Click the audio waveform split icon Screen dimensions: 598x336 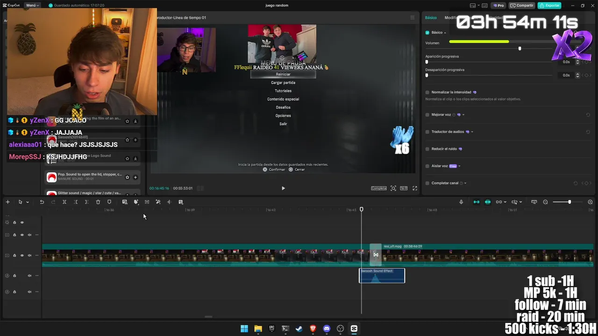click(169, 202)
